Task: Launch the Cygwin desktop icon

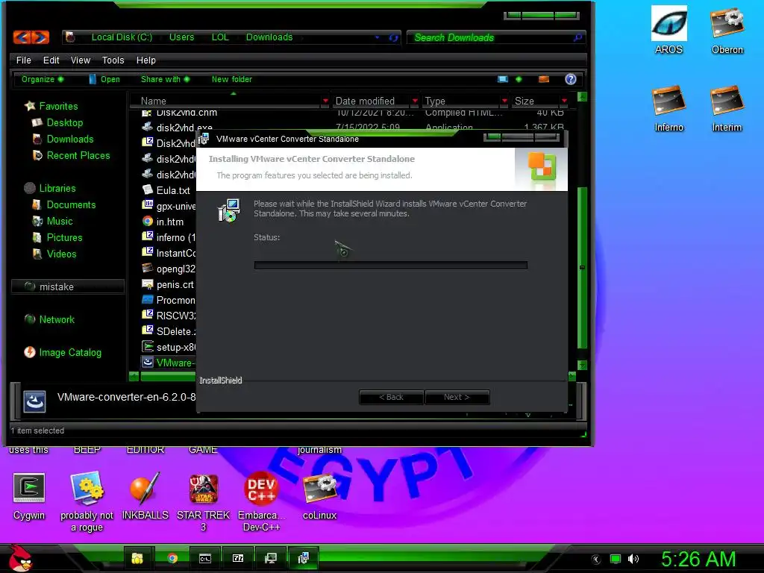Action: (29, 496)
